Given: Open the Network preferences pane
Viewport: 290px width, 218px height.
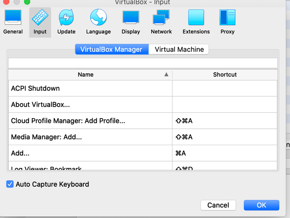Looking at the screenshot, I should [161, 22].
